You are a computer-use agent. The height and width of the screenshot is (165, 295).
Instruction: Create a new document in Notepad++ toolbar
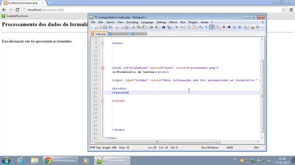[x=94, y=27]
